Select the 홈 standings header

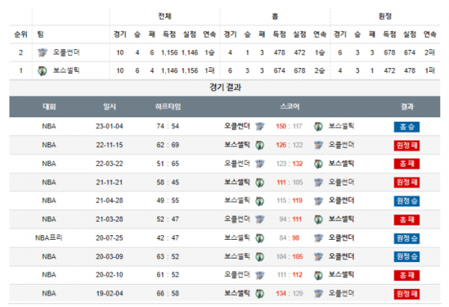coord(275,16)
